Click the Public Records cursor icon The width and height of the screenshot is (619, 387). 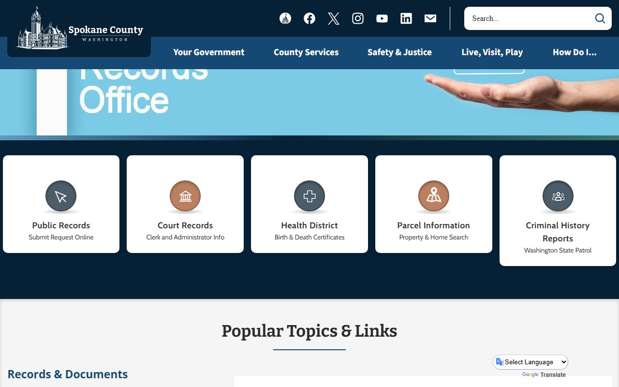61,196
